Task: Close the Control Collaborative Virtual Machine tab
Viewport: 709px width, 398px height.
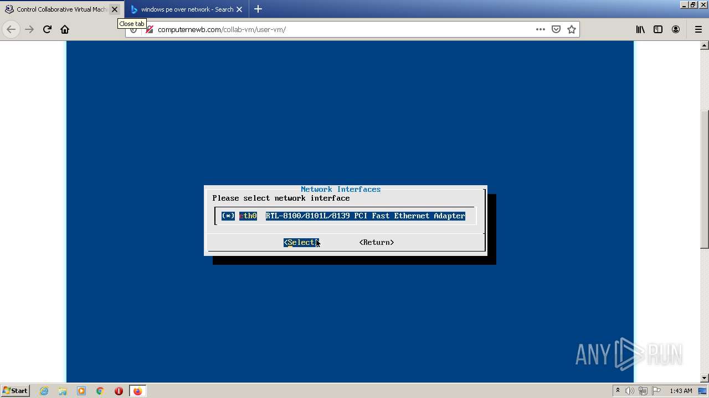Action: click(x=115, y=9)
